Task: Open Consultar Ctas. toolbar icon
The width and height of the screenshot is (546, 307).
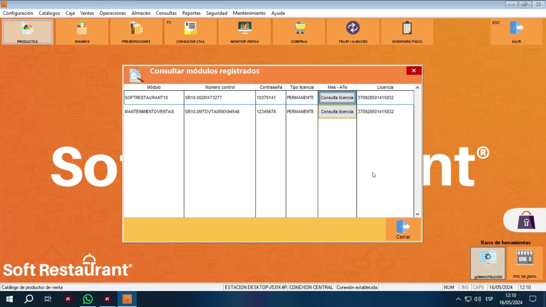Action: [191, 32]
